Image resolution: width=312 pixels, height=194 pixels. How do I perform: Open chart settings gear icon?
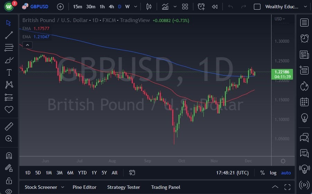(x=283, y=161)
